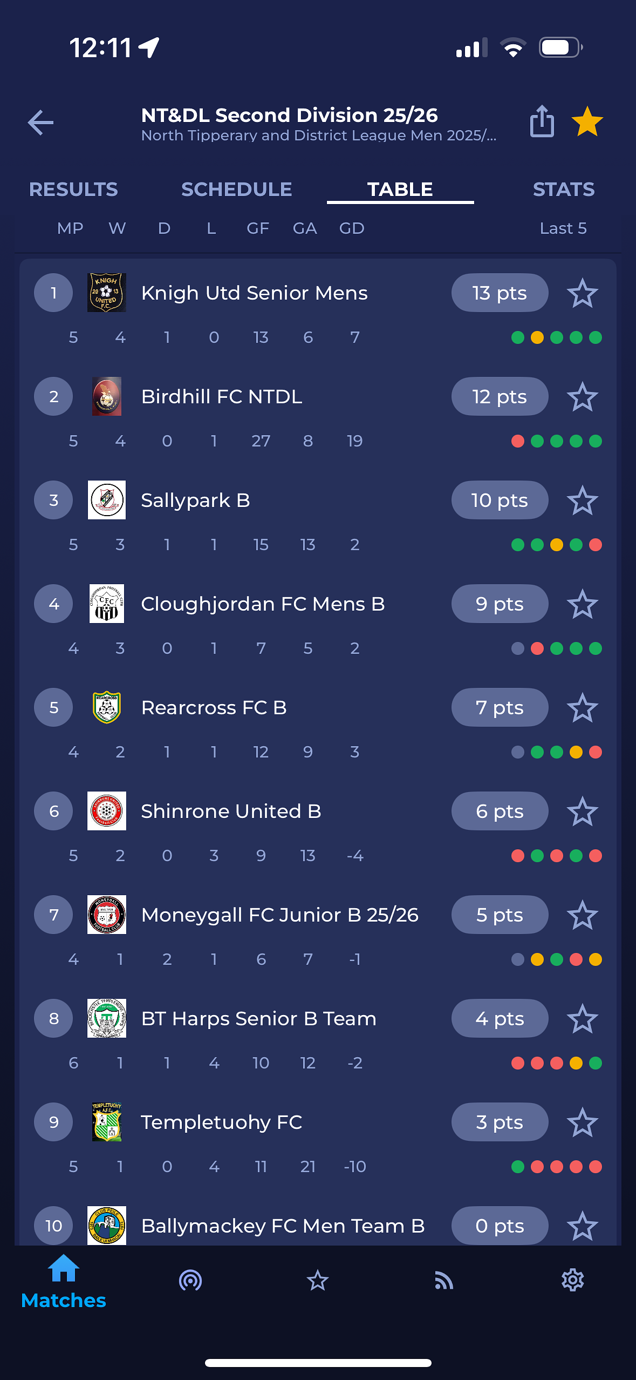This screenshot has height=1380, width=636.
Task: Open the Templetuohy FC crest icon
Action: pyautogui.click(x=107, y=1122)
